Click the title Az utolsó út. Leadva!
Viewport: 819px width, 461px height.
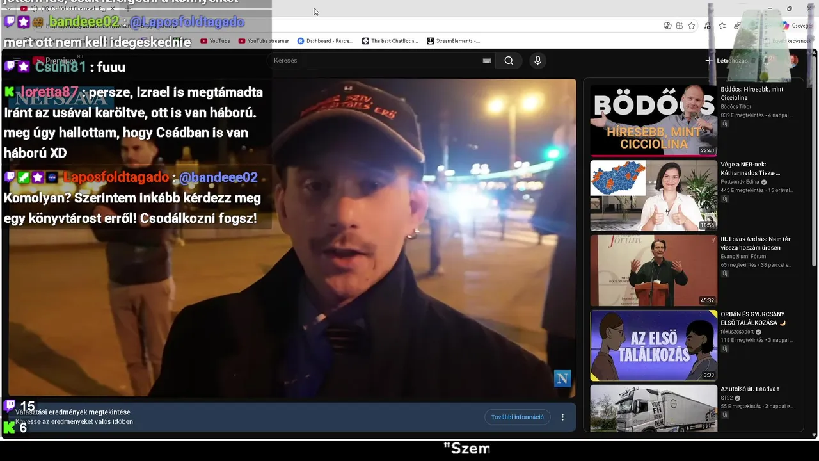749,389
